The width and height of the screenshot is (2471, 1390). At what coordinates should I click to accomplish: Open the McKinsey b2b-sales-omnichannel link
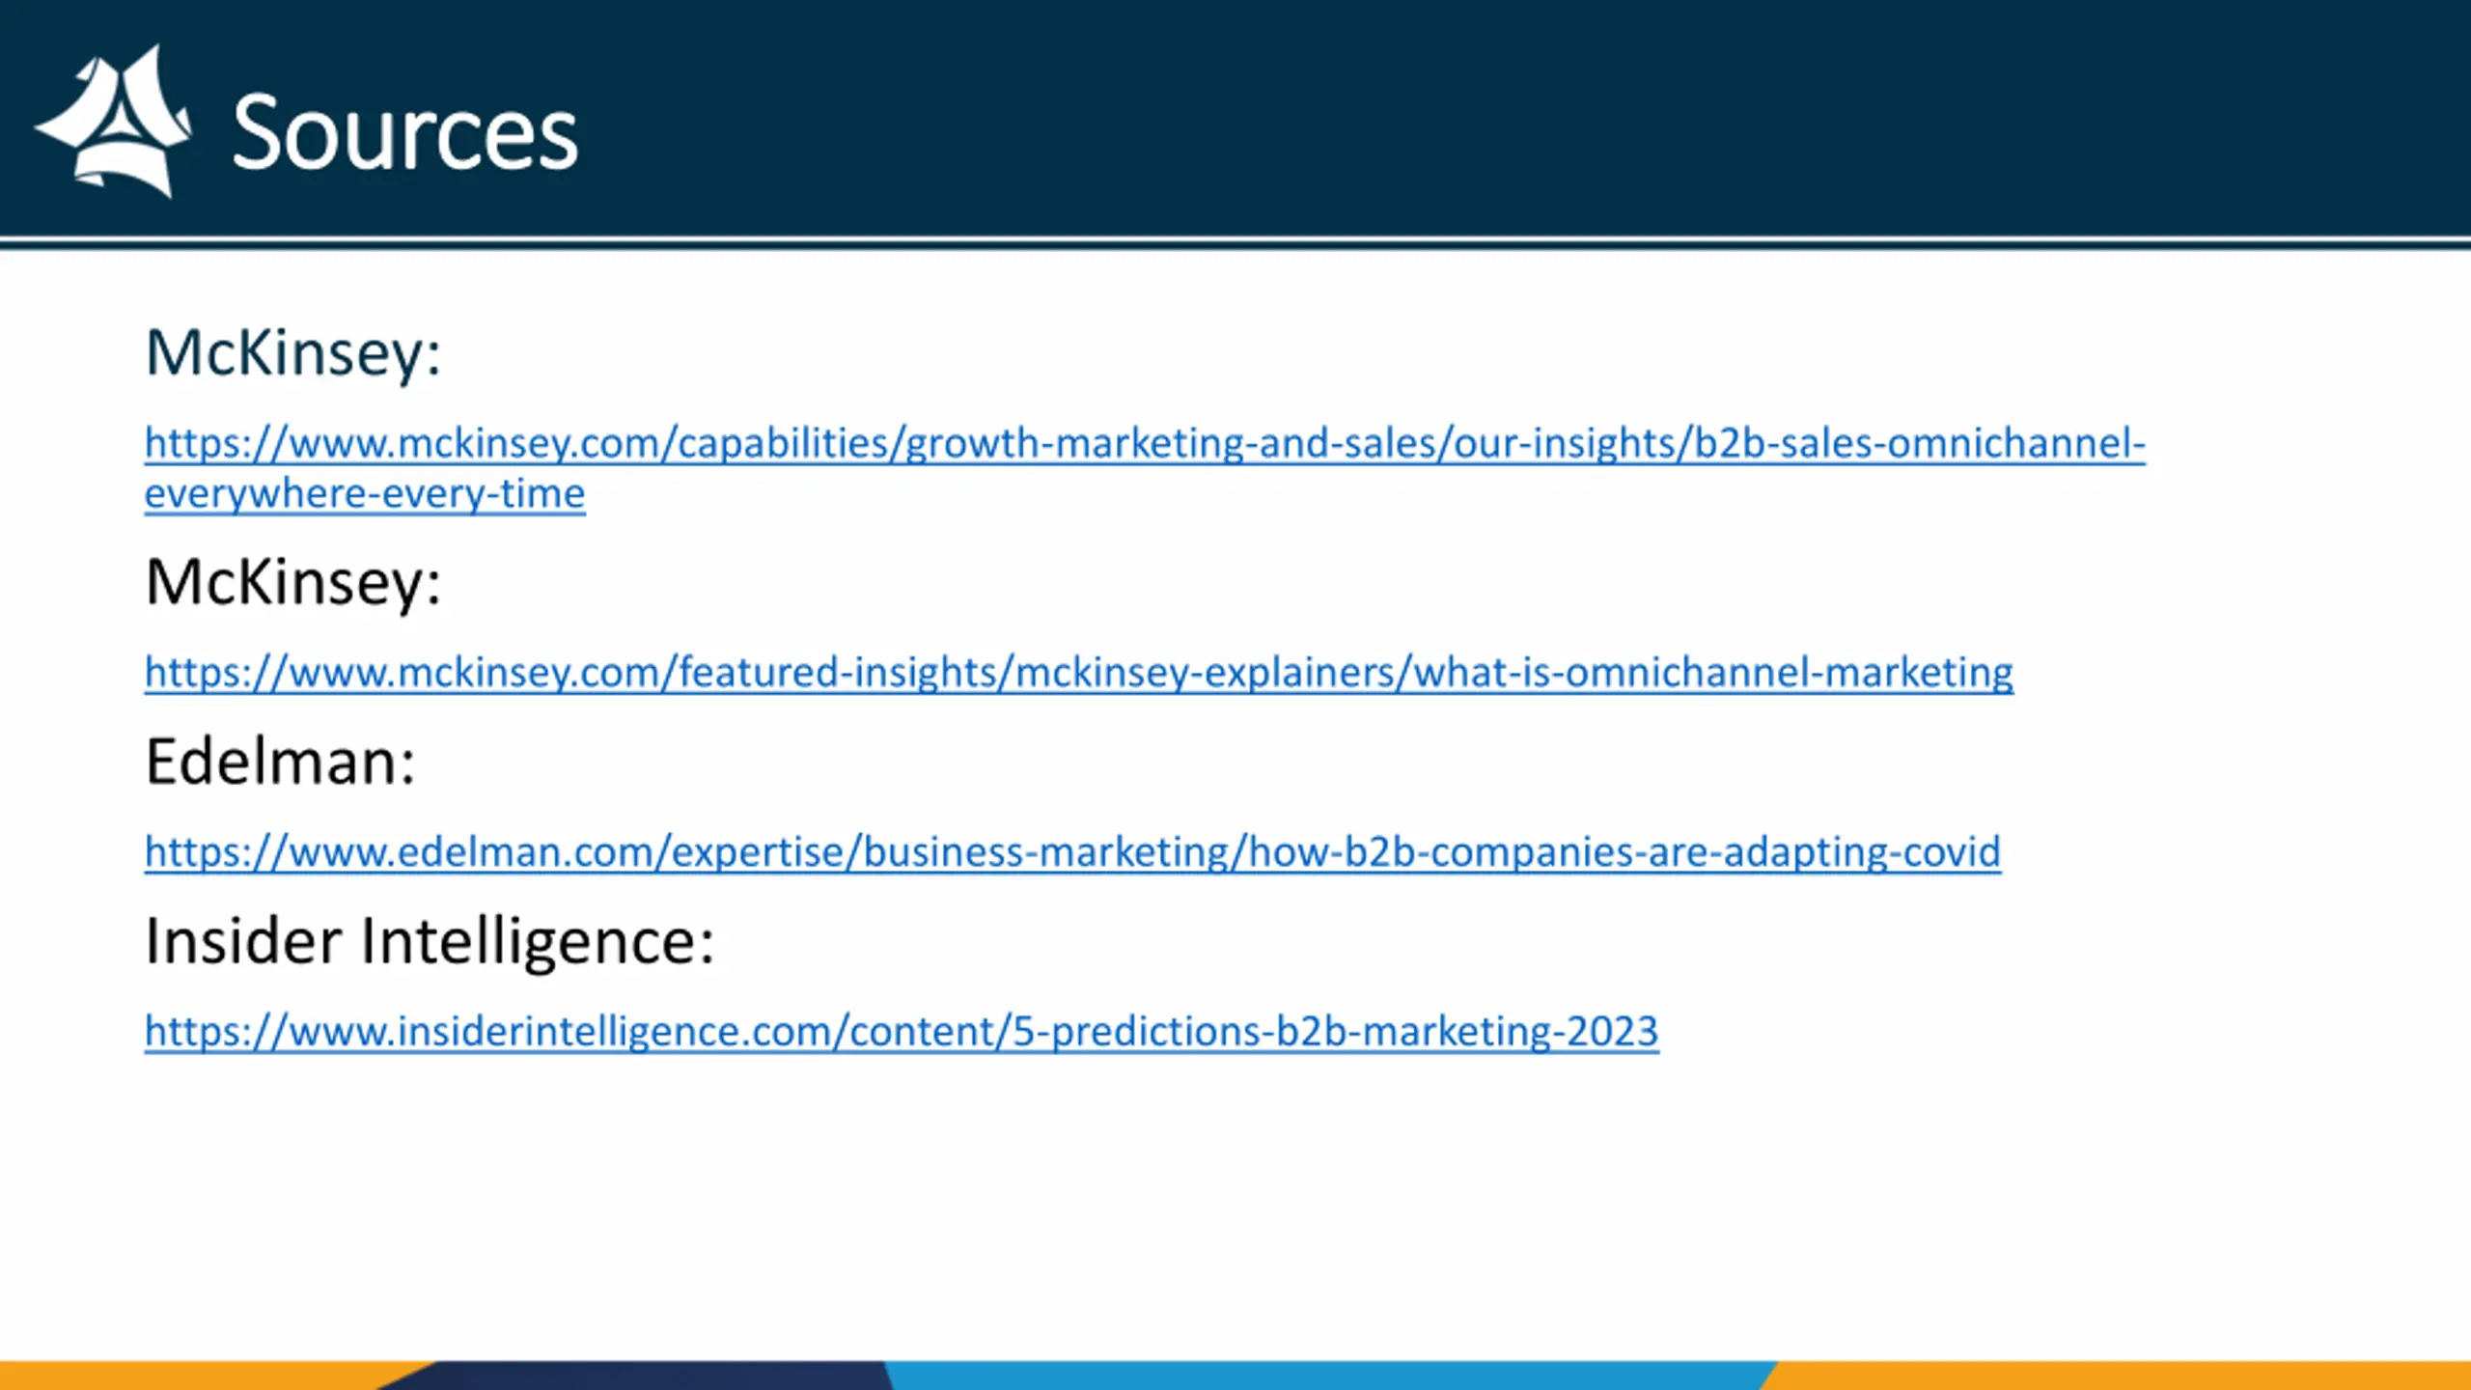point(1144,443)
